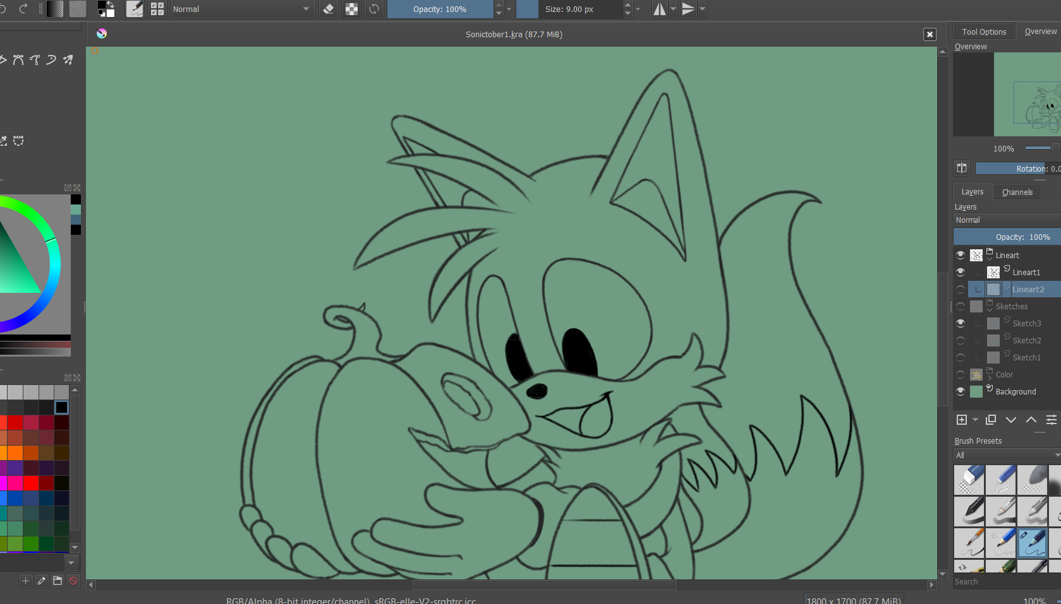Expand the Color group
Viewport: 1061px width, 604px height.
(990, 377)
